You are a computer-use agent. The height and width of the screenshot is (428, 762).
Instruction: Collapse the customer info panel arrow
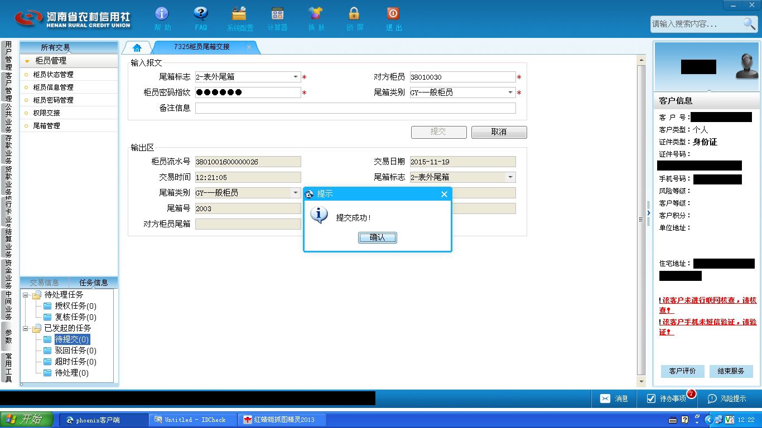pos(648,213)
